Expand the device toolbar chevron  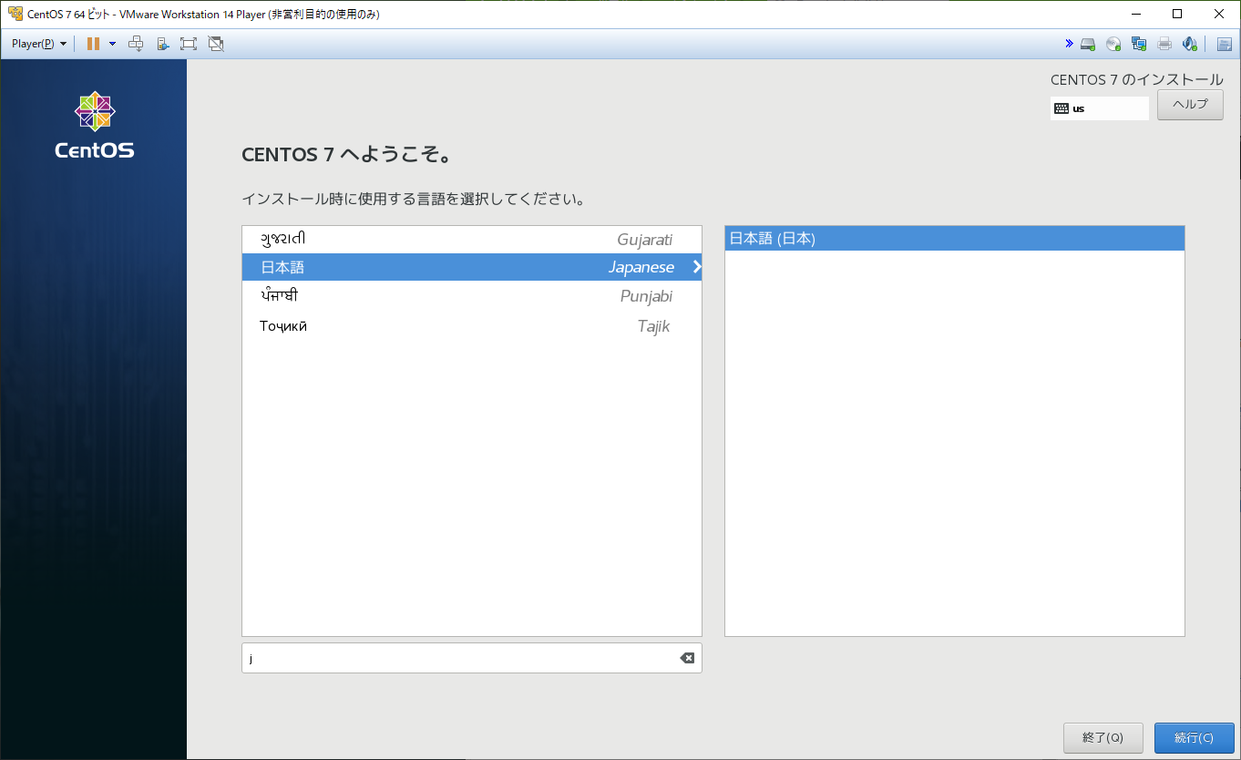point(1069,44)
